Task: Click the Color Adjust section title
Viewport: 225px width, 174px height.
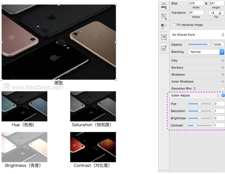Action: pos(180,95)
